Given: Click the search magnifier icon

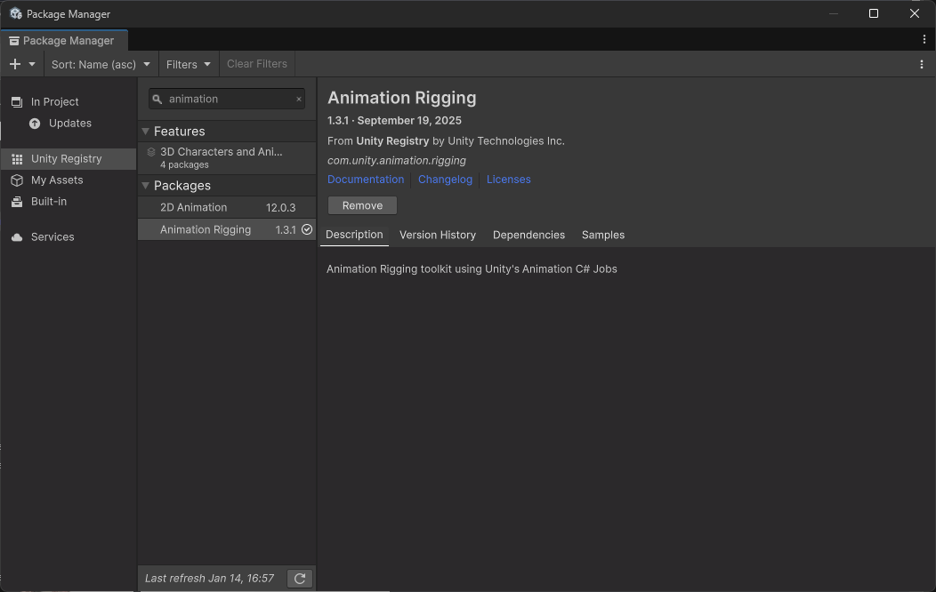Looking at the screenshot, I should tap(157, 100).
